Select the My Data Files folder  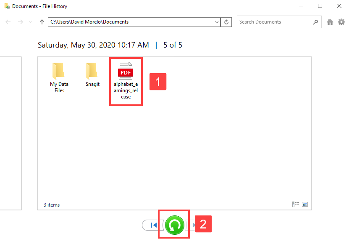(59, 77)
